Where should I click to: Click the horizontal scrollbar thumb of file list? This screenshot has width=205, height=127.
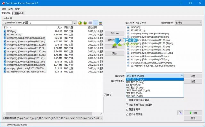click(x=49, y=114)
